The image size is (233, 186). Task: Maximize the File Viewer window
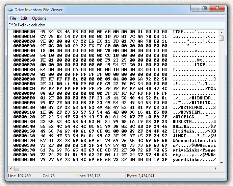[204, 8]
